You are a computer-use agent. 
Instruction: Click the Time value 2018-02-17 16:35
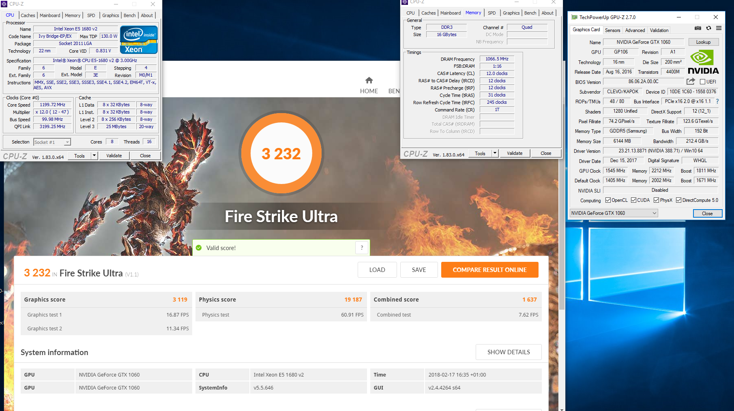tap(457, 375)
